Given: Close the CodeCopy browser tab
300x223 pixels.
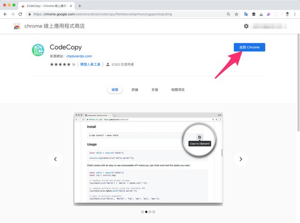Looking at the screenshot, I should click(x=71, y=6).
